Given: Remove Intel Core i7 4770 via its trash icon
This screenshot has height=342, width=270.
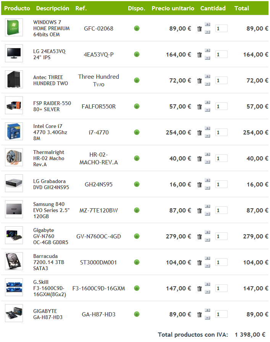Looking at the screenshot, I should coord(199,133).
